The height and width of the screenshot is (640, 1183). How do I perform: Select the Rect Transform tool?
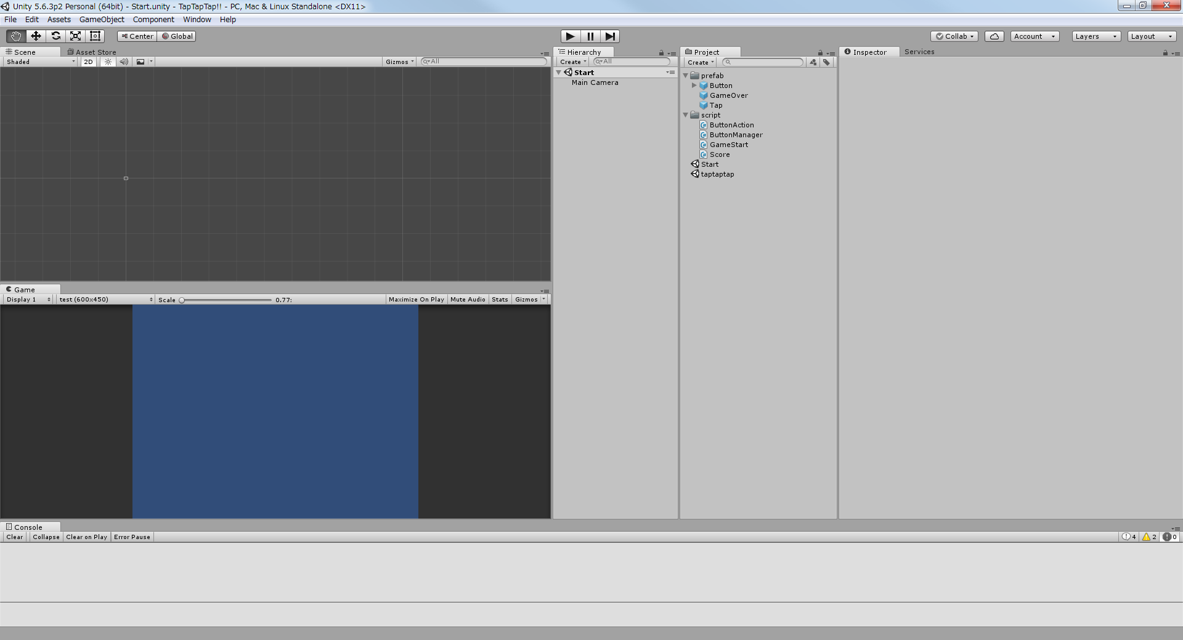[95, 36]
